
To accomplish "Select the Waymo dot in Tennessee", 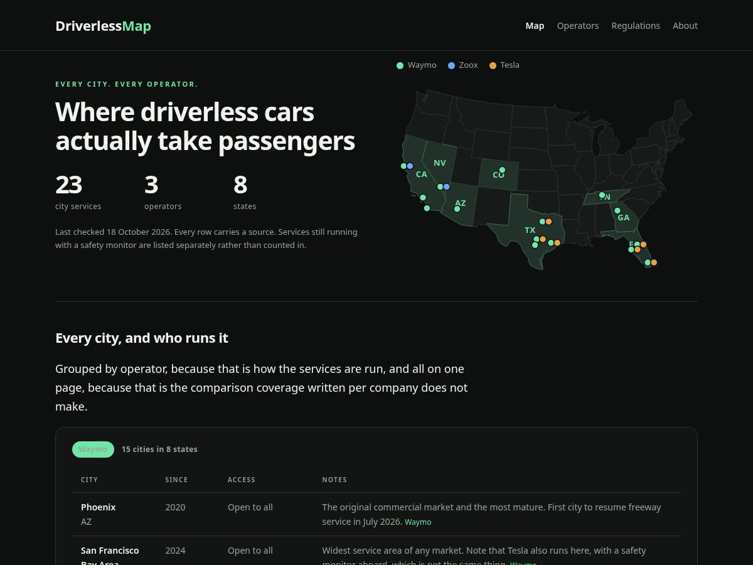I will pos(602,195).
